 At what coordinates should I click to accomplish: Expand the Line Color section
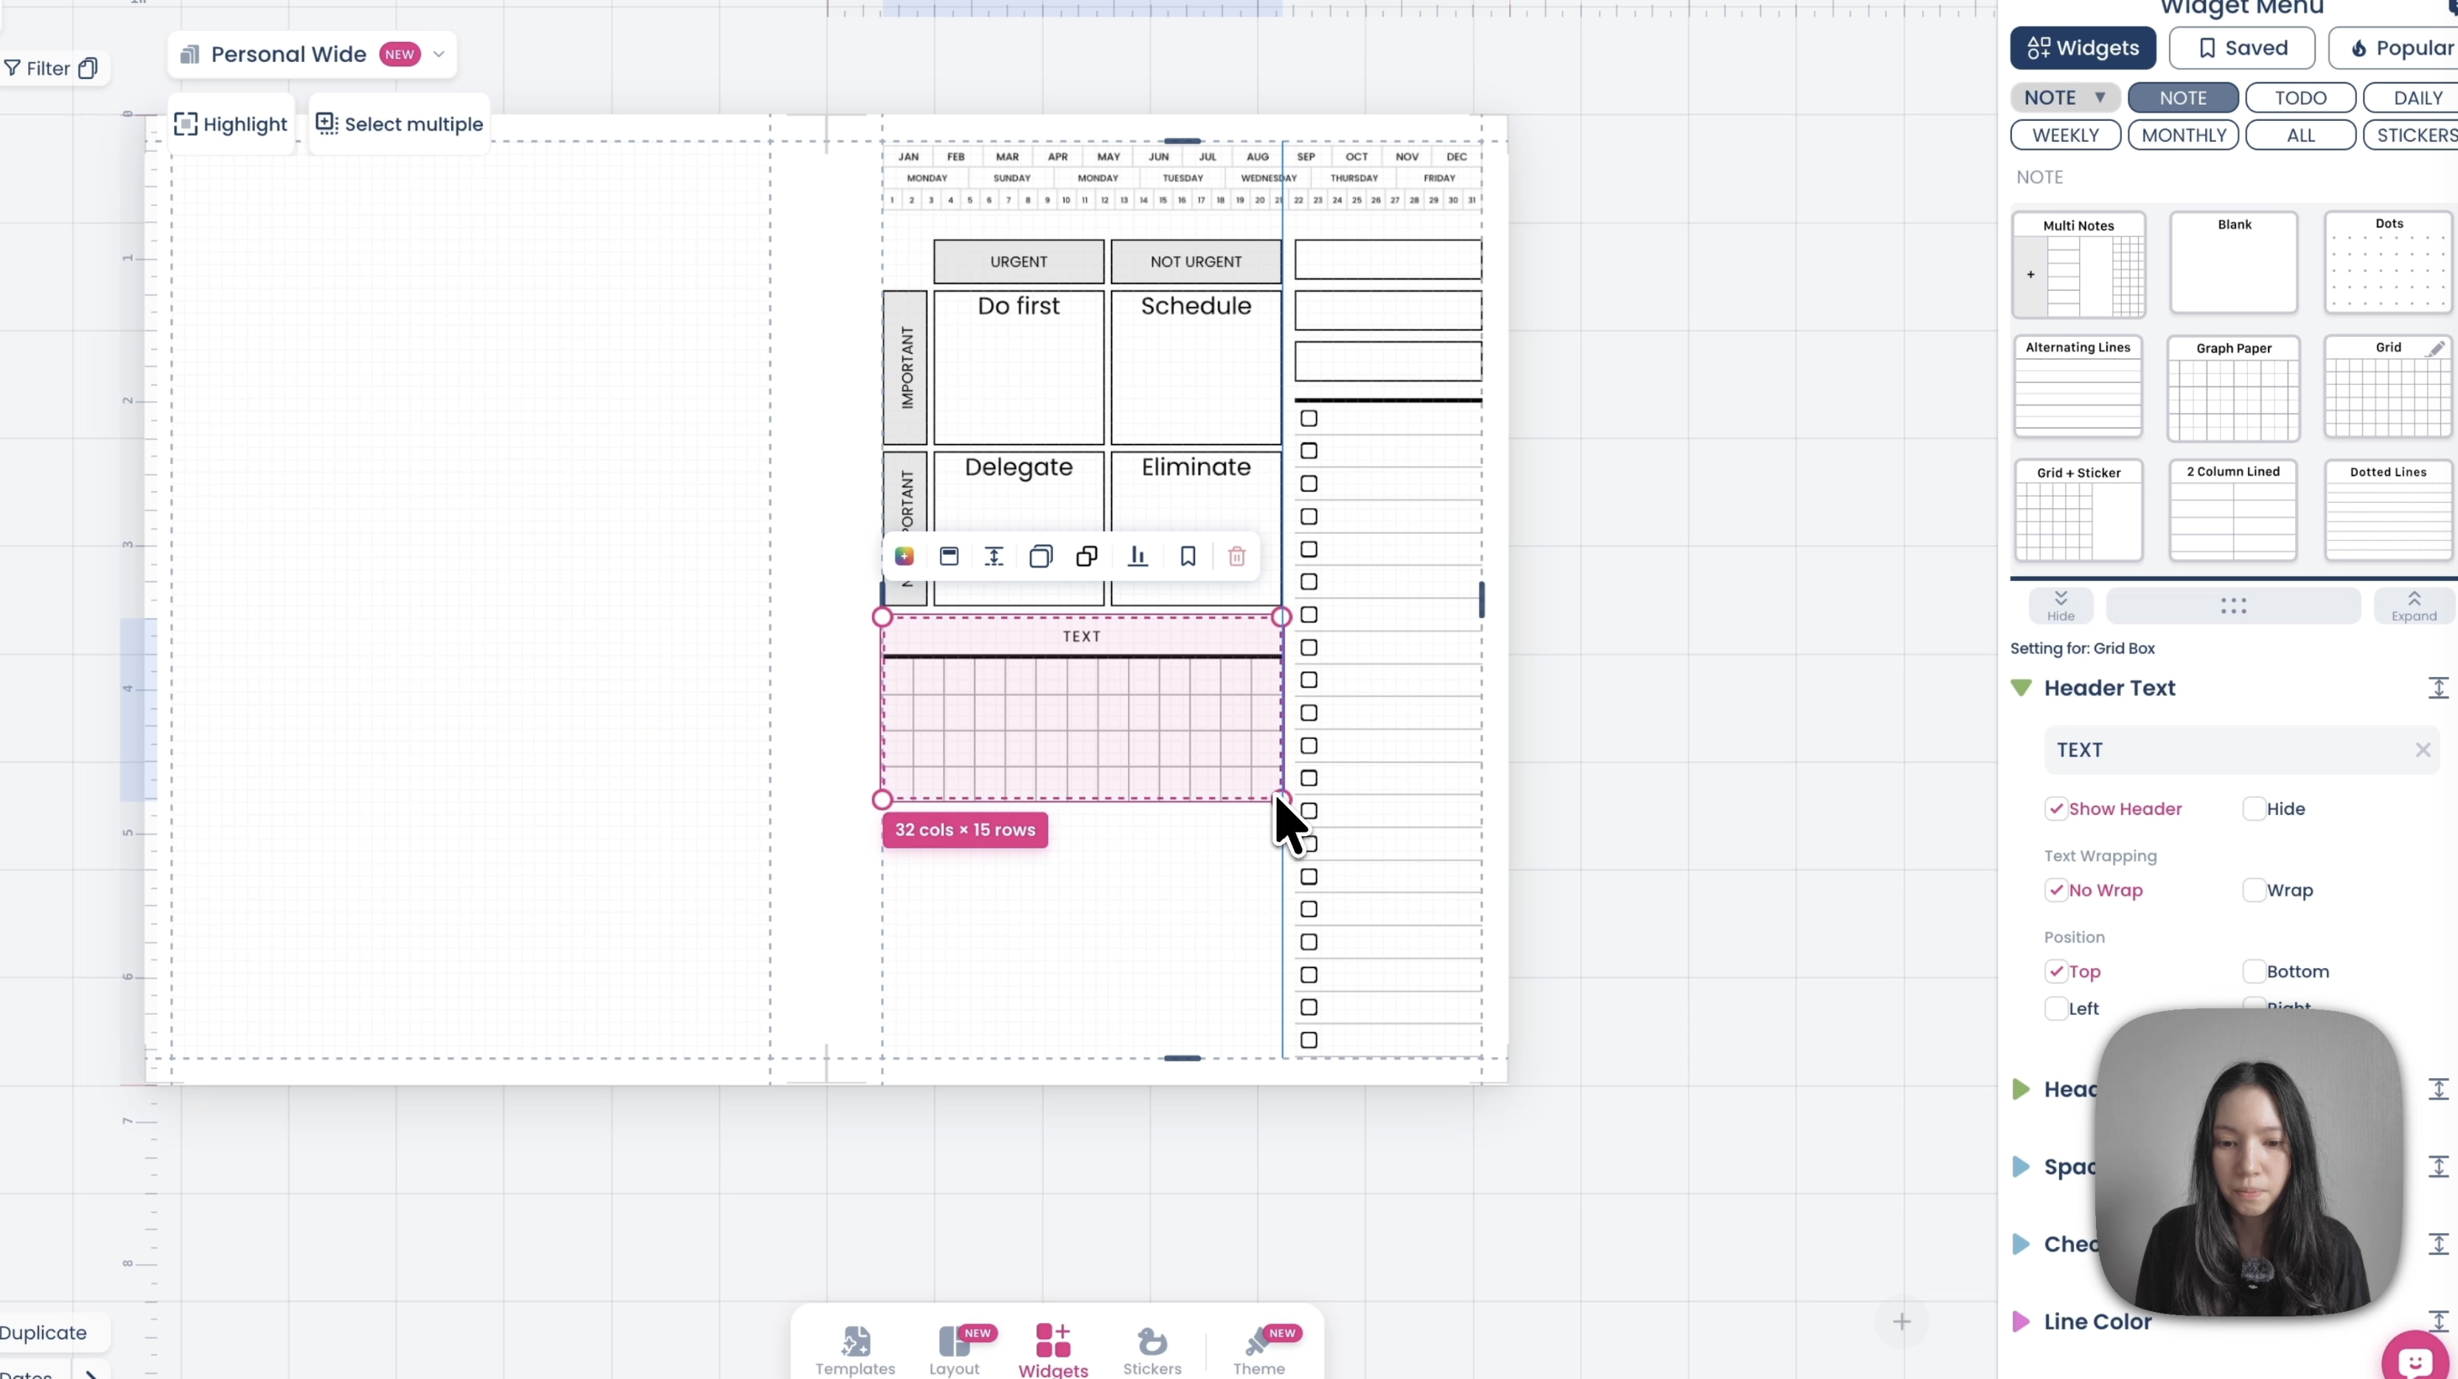pos(2021,1321)
